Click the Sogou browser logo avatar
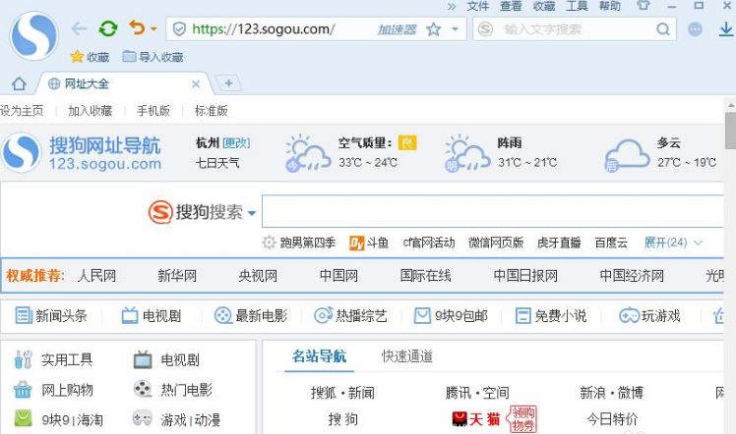This screenshot has width=736, height=434. pos(33,35)
